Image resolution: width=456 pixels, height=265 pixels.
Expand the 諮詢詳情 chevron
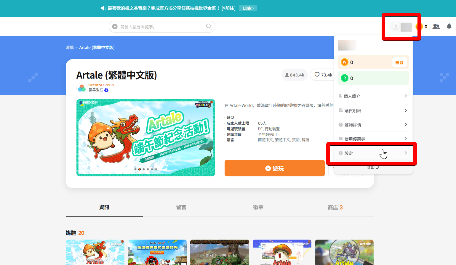pos(406,125)
